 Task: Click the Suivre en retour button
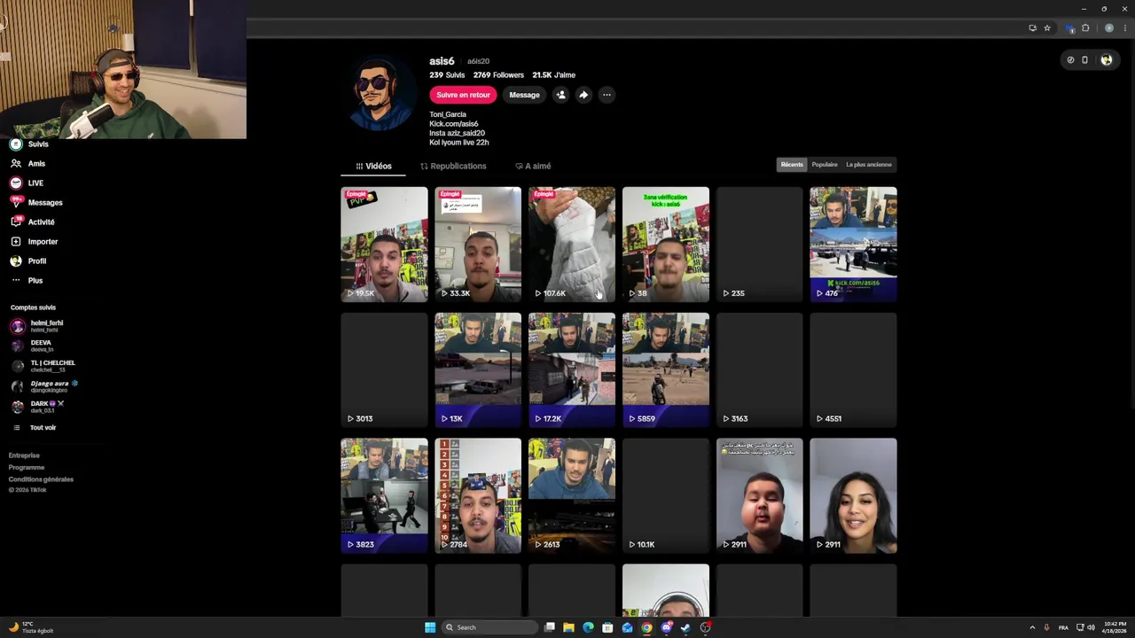pos(463,95)
